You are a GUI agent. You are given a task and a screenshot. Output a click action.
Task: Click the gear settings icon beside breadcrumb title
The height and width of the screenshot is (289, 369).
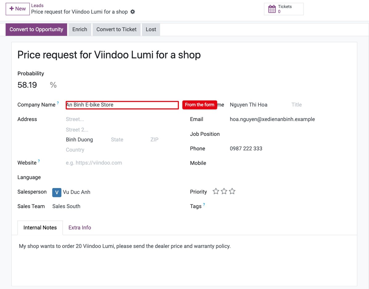pyautogui.click(x=133, y=12)
